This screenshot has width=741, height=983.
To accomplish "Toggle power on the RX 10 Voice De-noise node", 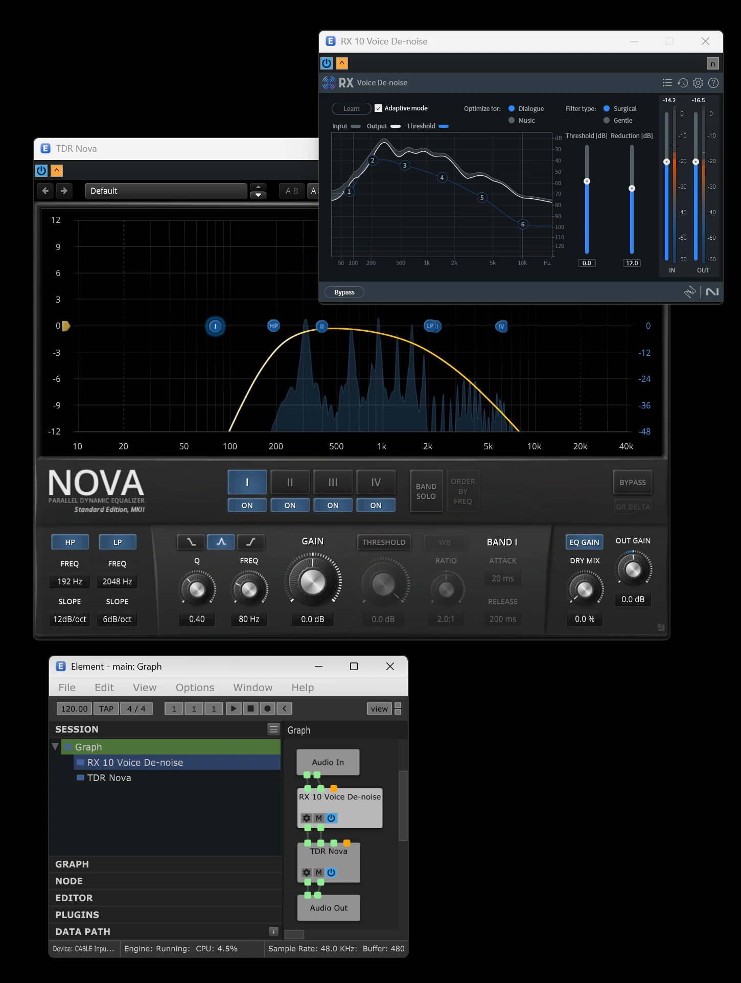I will pyautogui.click(x=331, y=818).
